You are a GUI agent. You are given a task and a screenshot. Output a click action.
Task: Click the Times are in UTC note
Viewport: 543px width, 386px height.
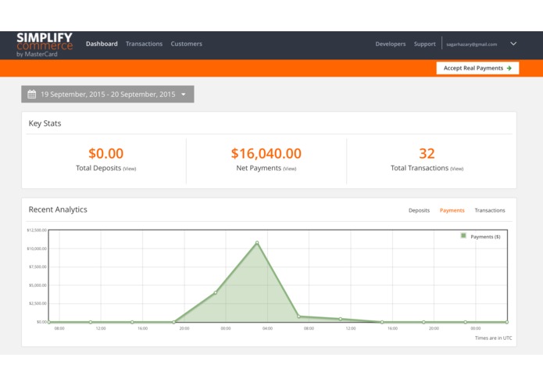tap(493, 338)
